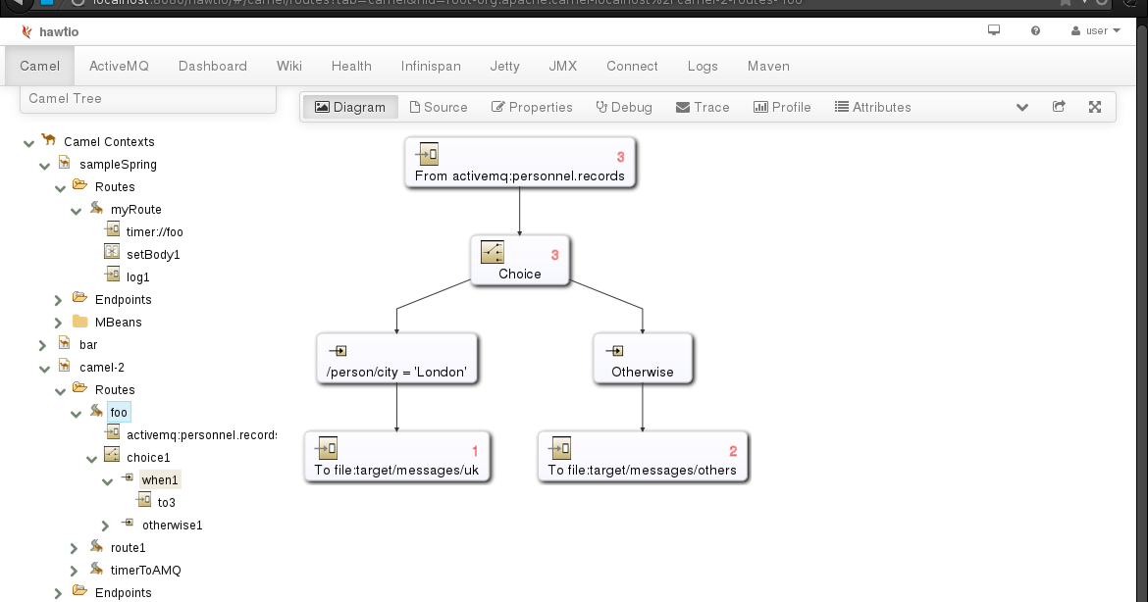
Task: Click the chevron-down overflow on the view toolbar
Action: point(1022,107)
